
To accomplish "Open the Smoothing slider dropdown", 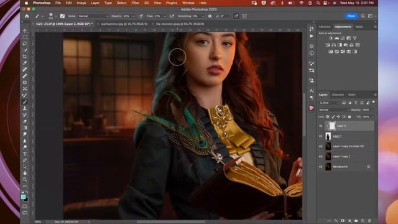I will (x=203, y=16).
